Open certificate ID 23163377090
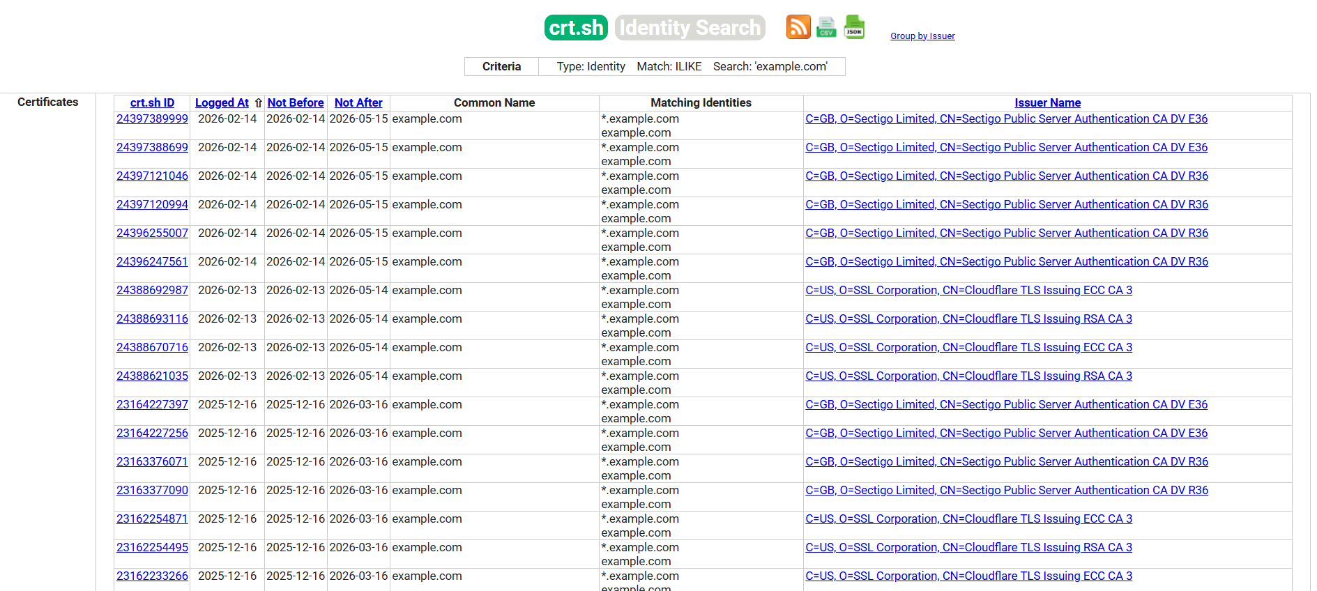Viewport: 1317px width, 591px height. [152, 490]
